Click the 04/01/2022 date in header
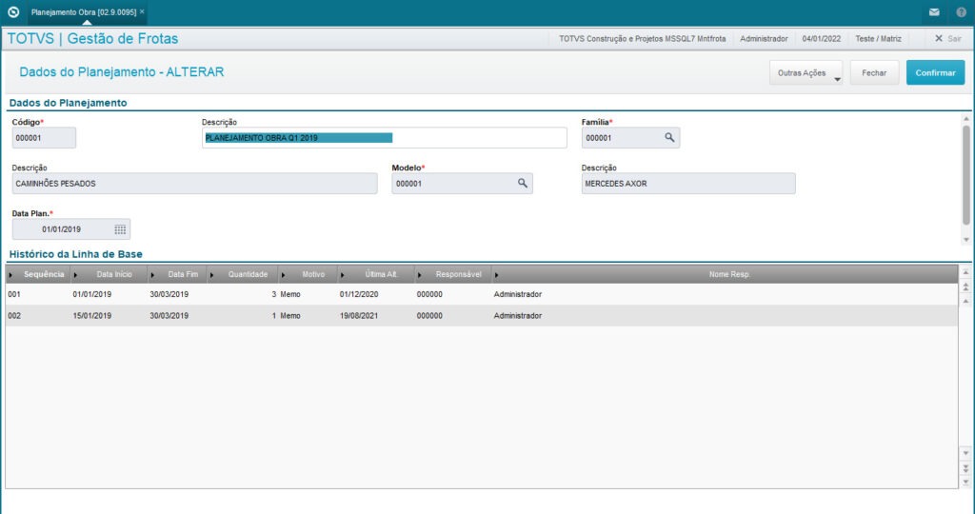The width and height of the screenshot is (975, 514). tap(821, 38)
